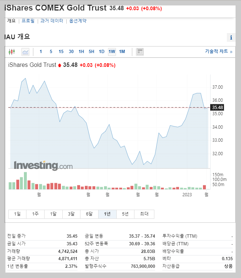Viewport: 241px width, 278px height.
Task: Click the 35.48 price label on chart axis
Action: point(217,108)
